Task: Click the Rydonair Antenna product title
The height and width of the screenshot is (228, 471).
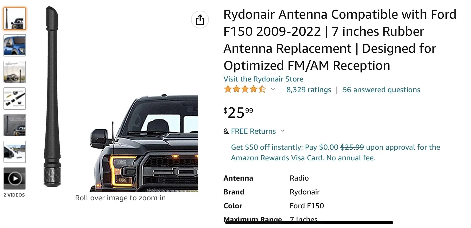Action: (340, 40)
